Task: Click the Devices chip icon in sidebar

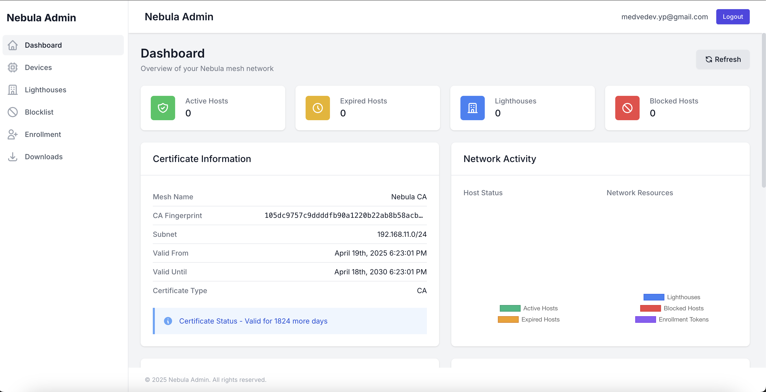Action: [12, 67]
